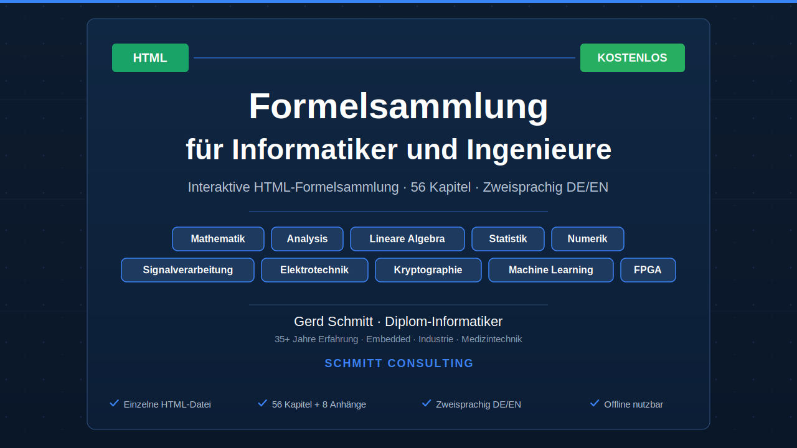This screenshot has height=448, width=797.
Task: Select the Mathematik topic chip
Action: (x=218, y=238)
